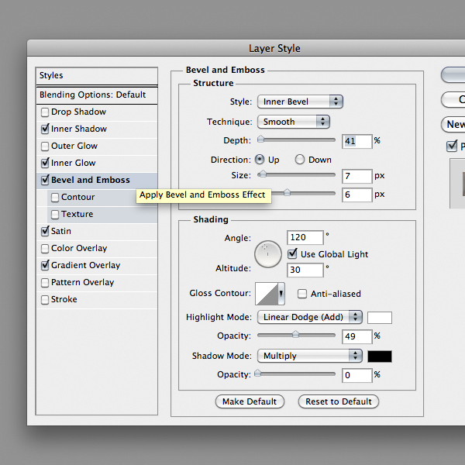Screen dimensions: 465x465
Task: Select the Pattern Overlay settings row
Action: pyautogui.click(x=97, y=283)
